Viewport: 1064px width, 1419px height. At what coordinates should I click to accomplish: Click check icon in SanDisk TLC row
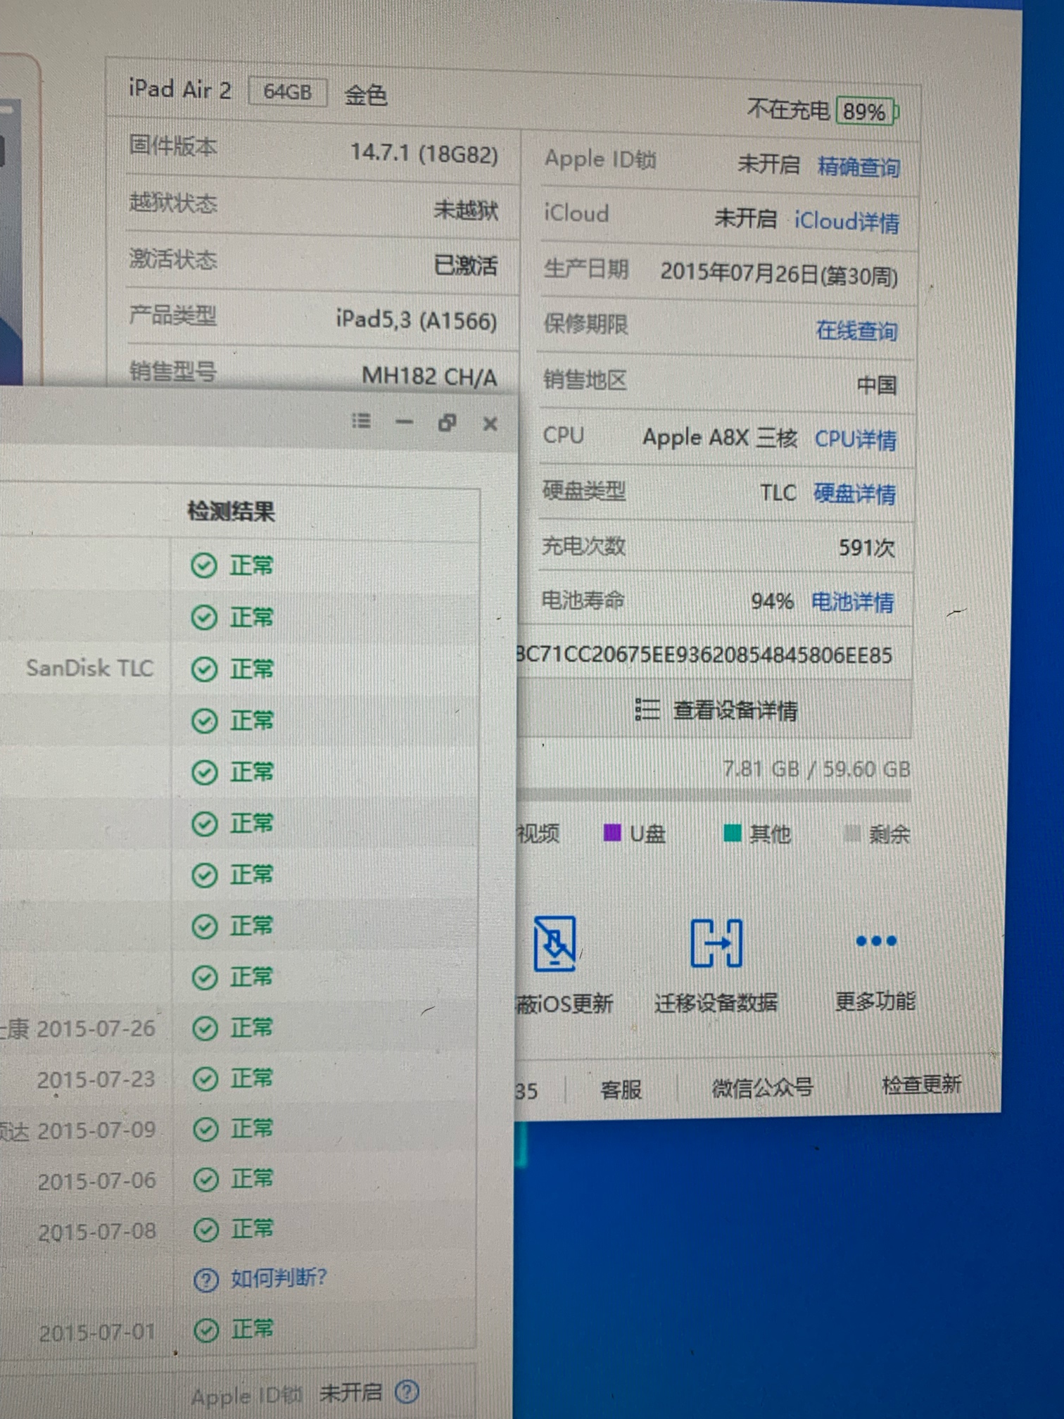[x=204, y=669]
